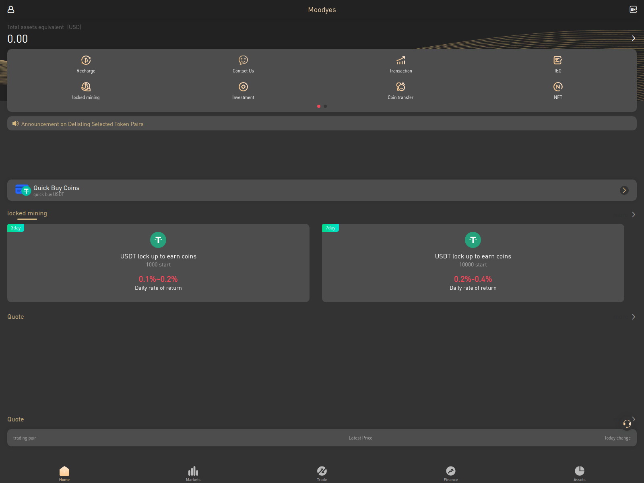Viewport: 644px width, 483px height.
Task: Open the Investment icon
Action: click(243, 87)
